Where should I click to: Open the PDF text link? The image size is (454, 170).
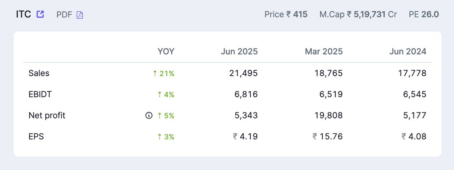coord(64,15)
